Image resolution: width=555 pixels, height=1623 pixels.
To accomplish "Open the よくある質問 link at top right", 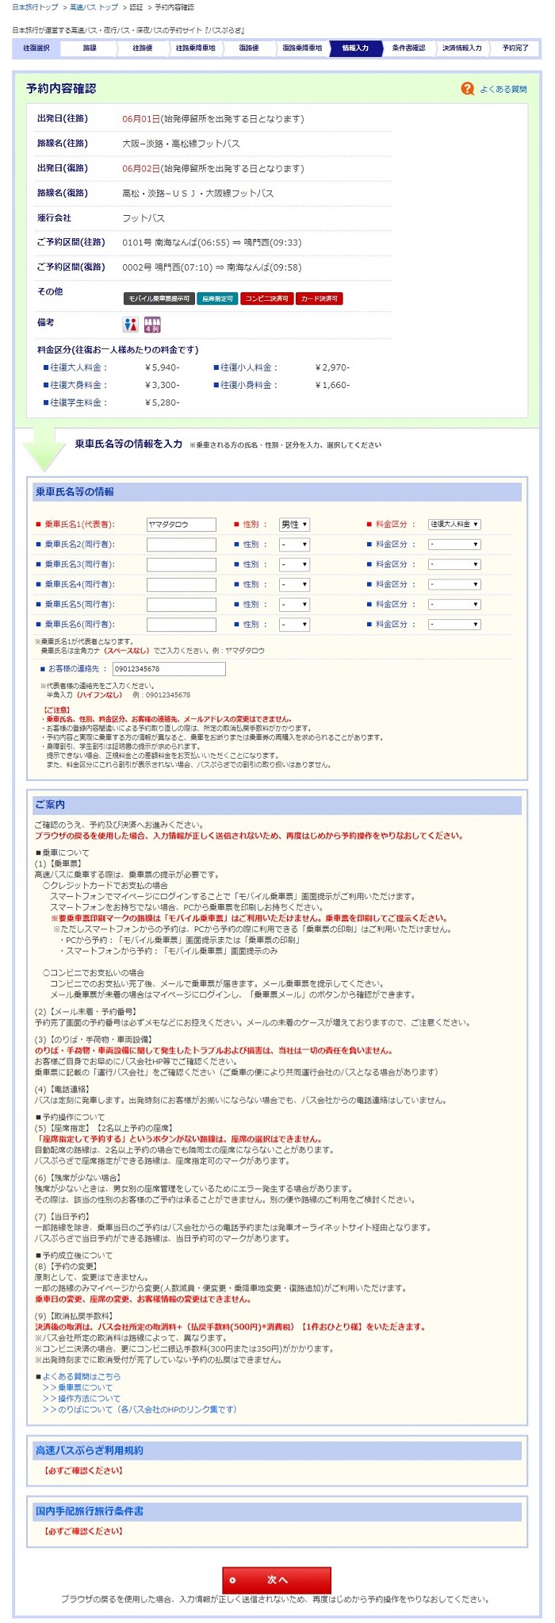I will [x=503, y=90].
